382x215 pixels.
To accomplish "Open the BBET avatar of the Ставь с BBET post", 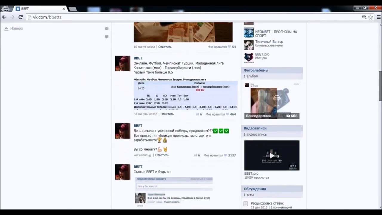I will (x=123, y=172).
